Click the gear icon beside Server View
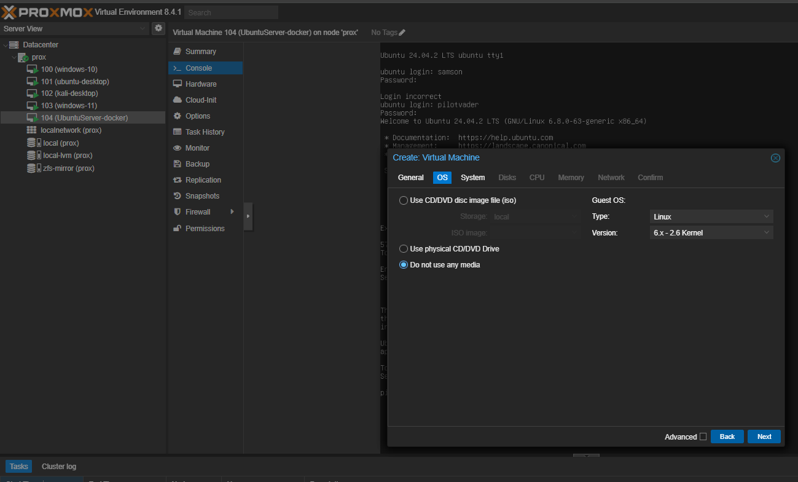This screenshot has width=798, height=482. point(158,28)
